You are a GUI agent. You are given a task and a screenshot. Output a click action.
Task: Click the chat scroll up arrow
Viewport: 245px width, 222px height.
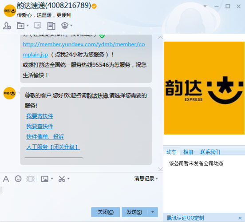click(x=160, y=37)
